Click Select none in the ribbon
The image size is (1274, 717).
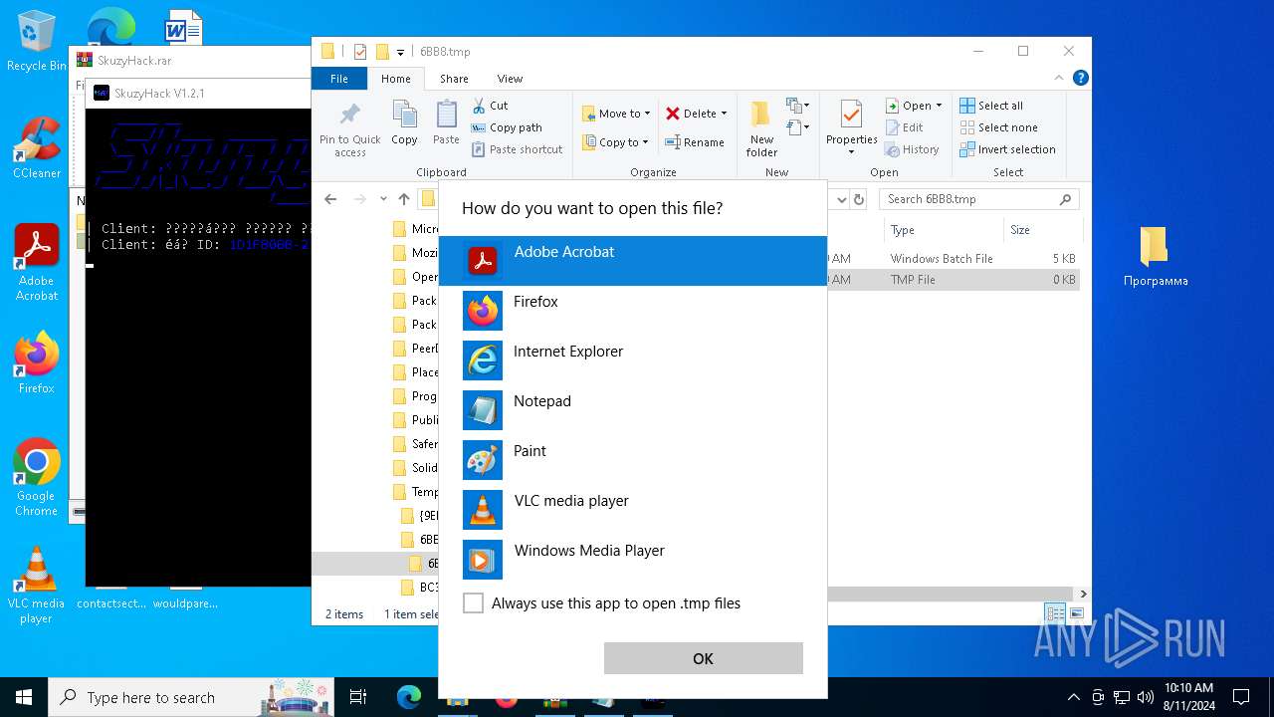pyautogui.click(x=998, y=127)
